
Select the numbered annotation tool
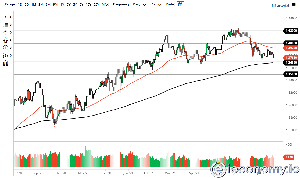click(6, 48)
